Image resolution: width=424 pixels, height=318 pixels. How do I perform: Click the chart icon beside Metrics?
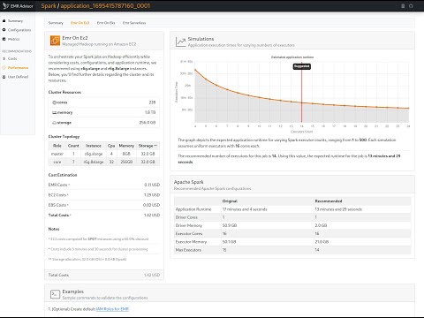(x=4, y=39)
